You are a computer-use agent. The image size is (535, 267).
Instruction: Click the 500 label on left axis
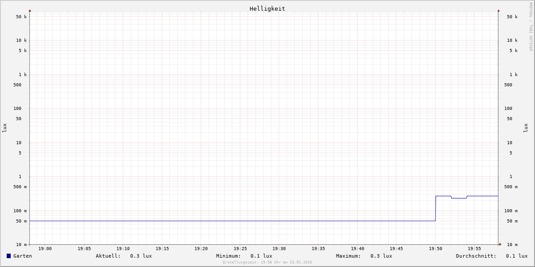[x=17, y=85]
